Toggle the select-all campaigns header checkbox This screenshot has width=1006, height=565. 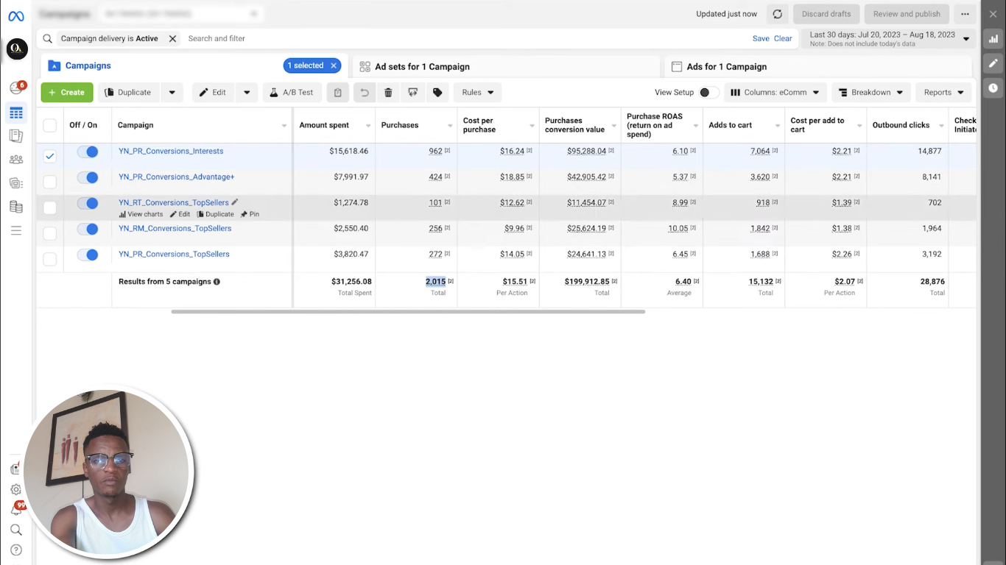click(x=49, y=125)
